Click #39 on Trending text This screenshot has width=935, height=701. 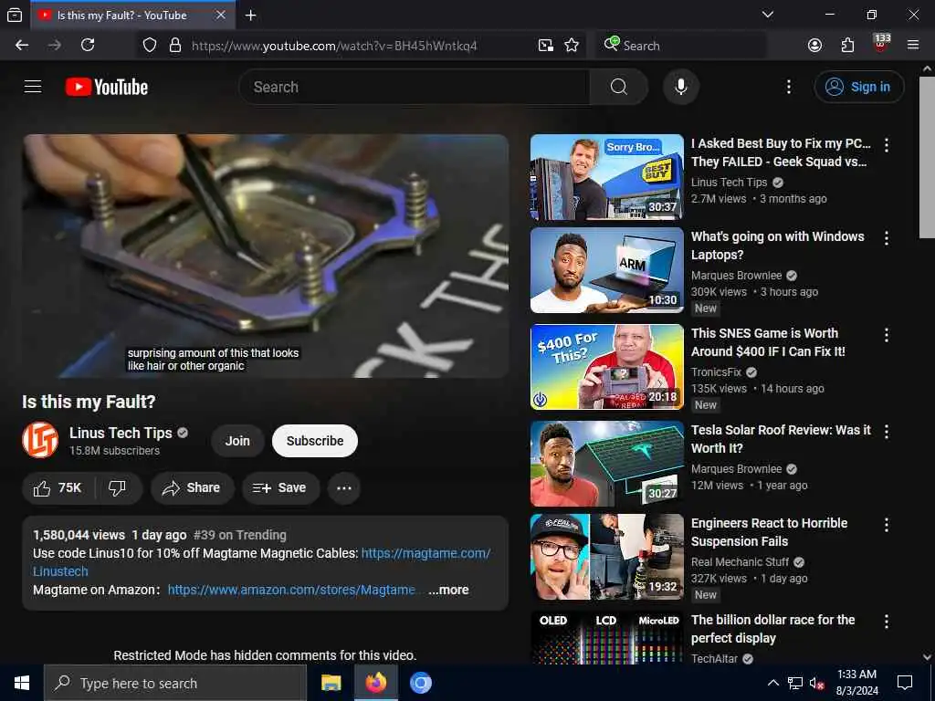pyautogui.click(x=240, y=535)
